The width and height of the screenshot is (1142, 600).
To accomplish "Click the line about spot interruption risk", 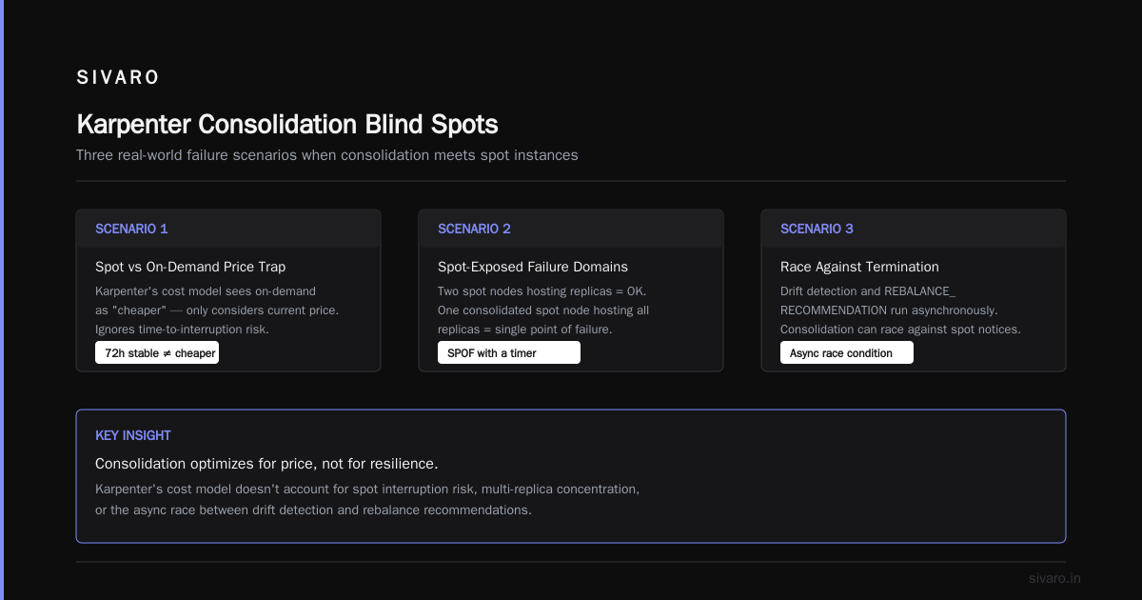I will (x=367, y=490).
